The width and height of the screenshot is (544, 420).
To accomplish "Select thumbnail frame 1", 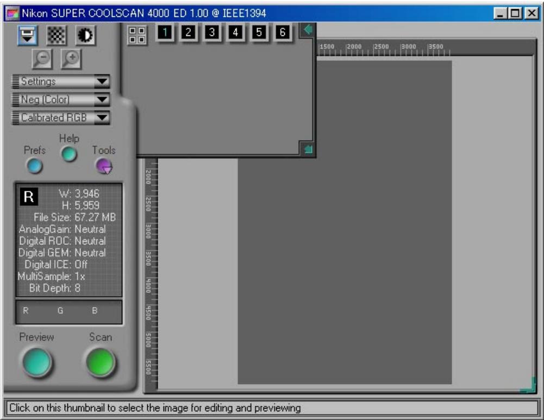I will (165, 32).
